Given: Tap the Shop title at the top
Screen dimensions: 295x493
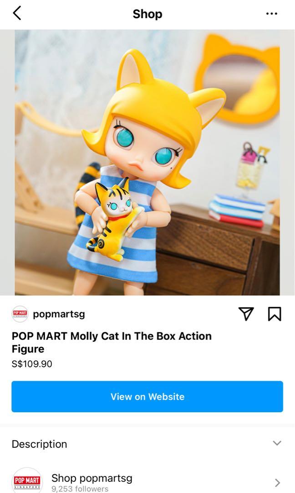Looking at the screenshot, I should [147, 14].
